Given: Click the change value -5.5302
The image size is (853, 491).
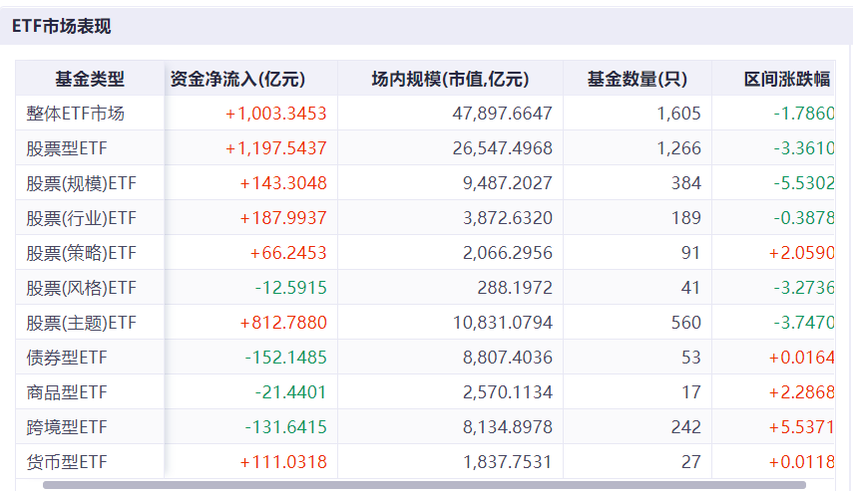Looking at the screenshot, I should (x=804, y=183).
